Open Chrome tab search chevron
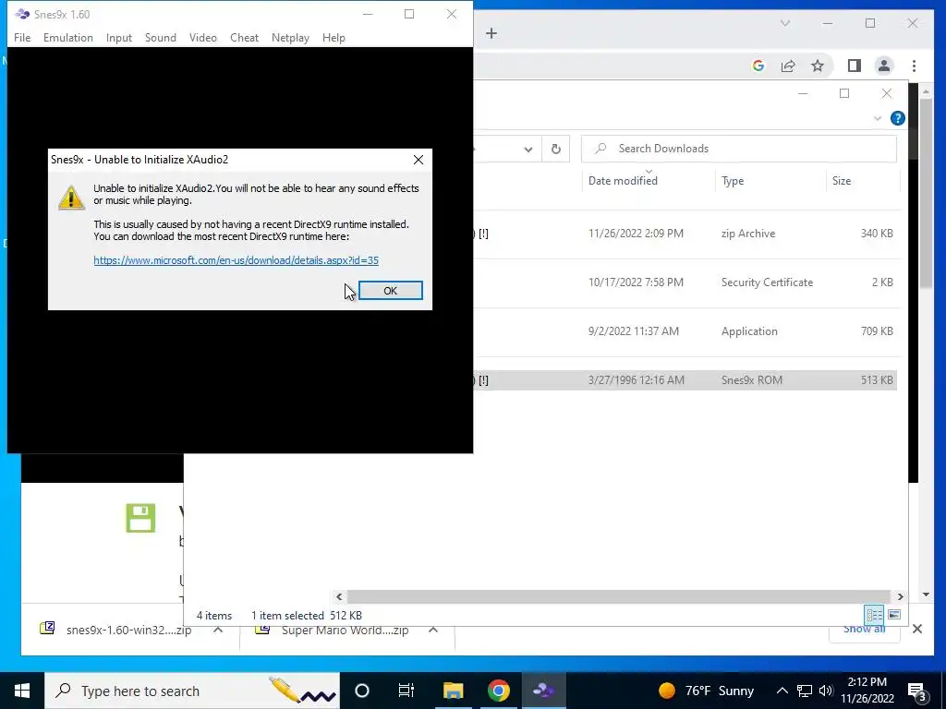Screen dimensions: 946x709 785,23
